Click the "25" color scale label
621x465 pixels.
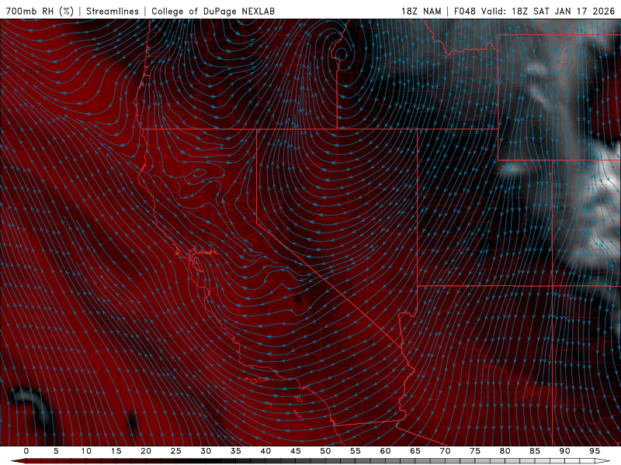[176, 451]
